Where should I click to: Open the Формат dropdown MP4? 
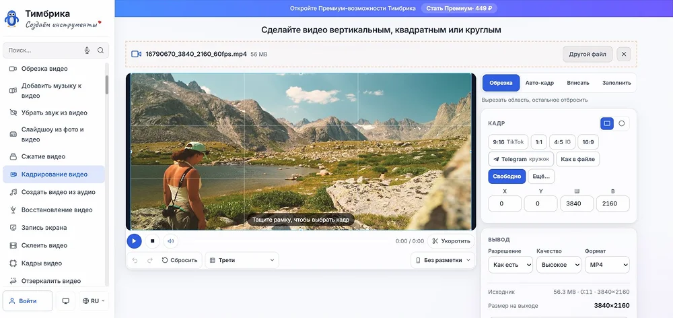[607, 265]
